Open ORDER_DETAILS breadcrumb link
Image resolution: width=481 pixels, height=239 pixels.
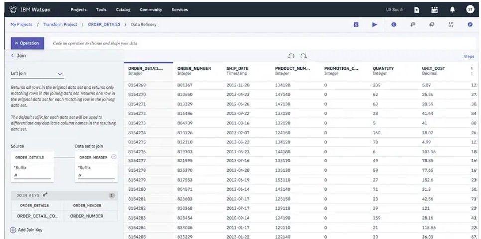(x=104, y=24)
